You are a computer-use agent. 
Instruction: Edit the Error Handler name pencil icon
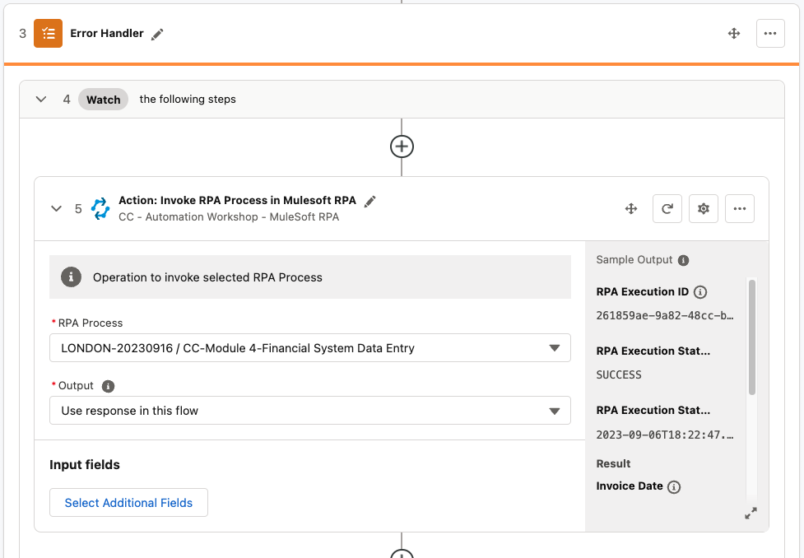158,34
